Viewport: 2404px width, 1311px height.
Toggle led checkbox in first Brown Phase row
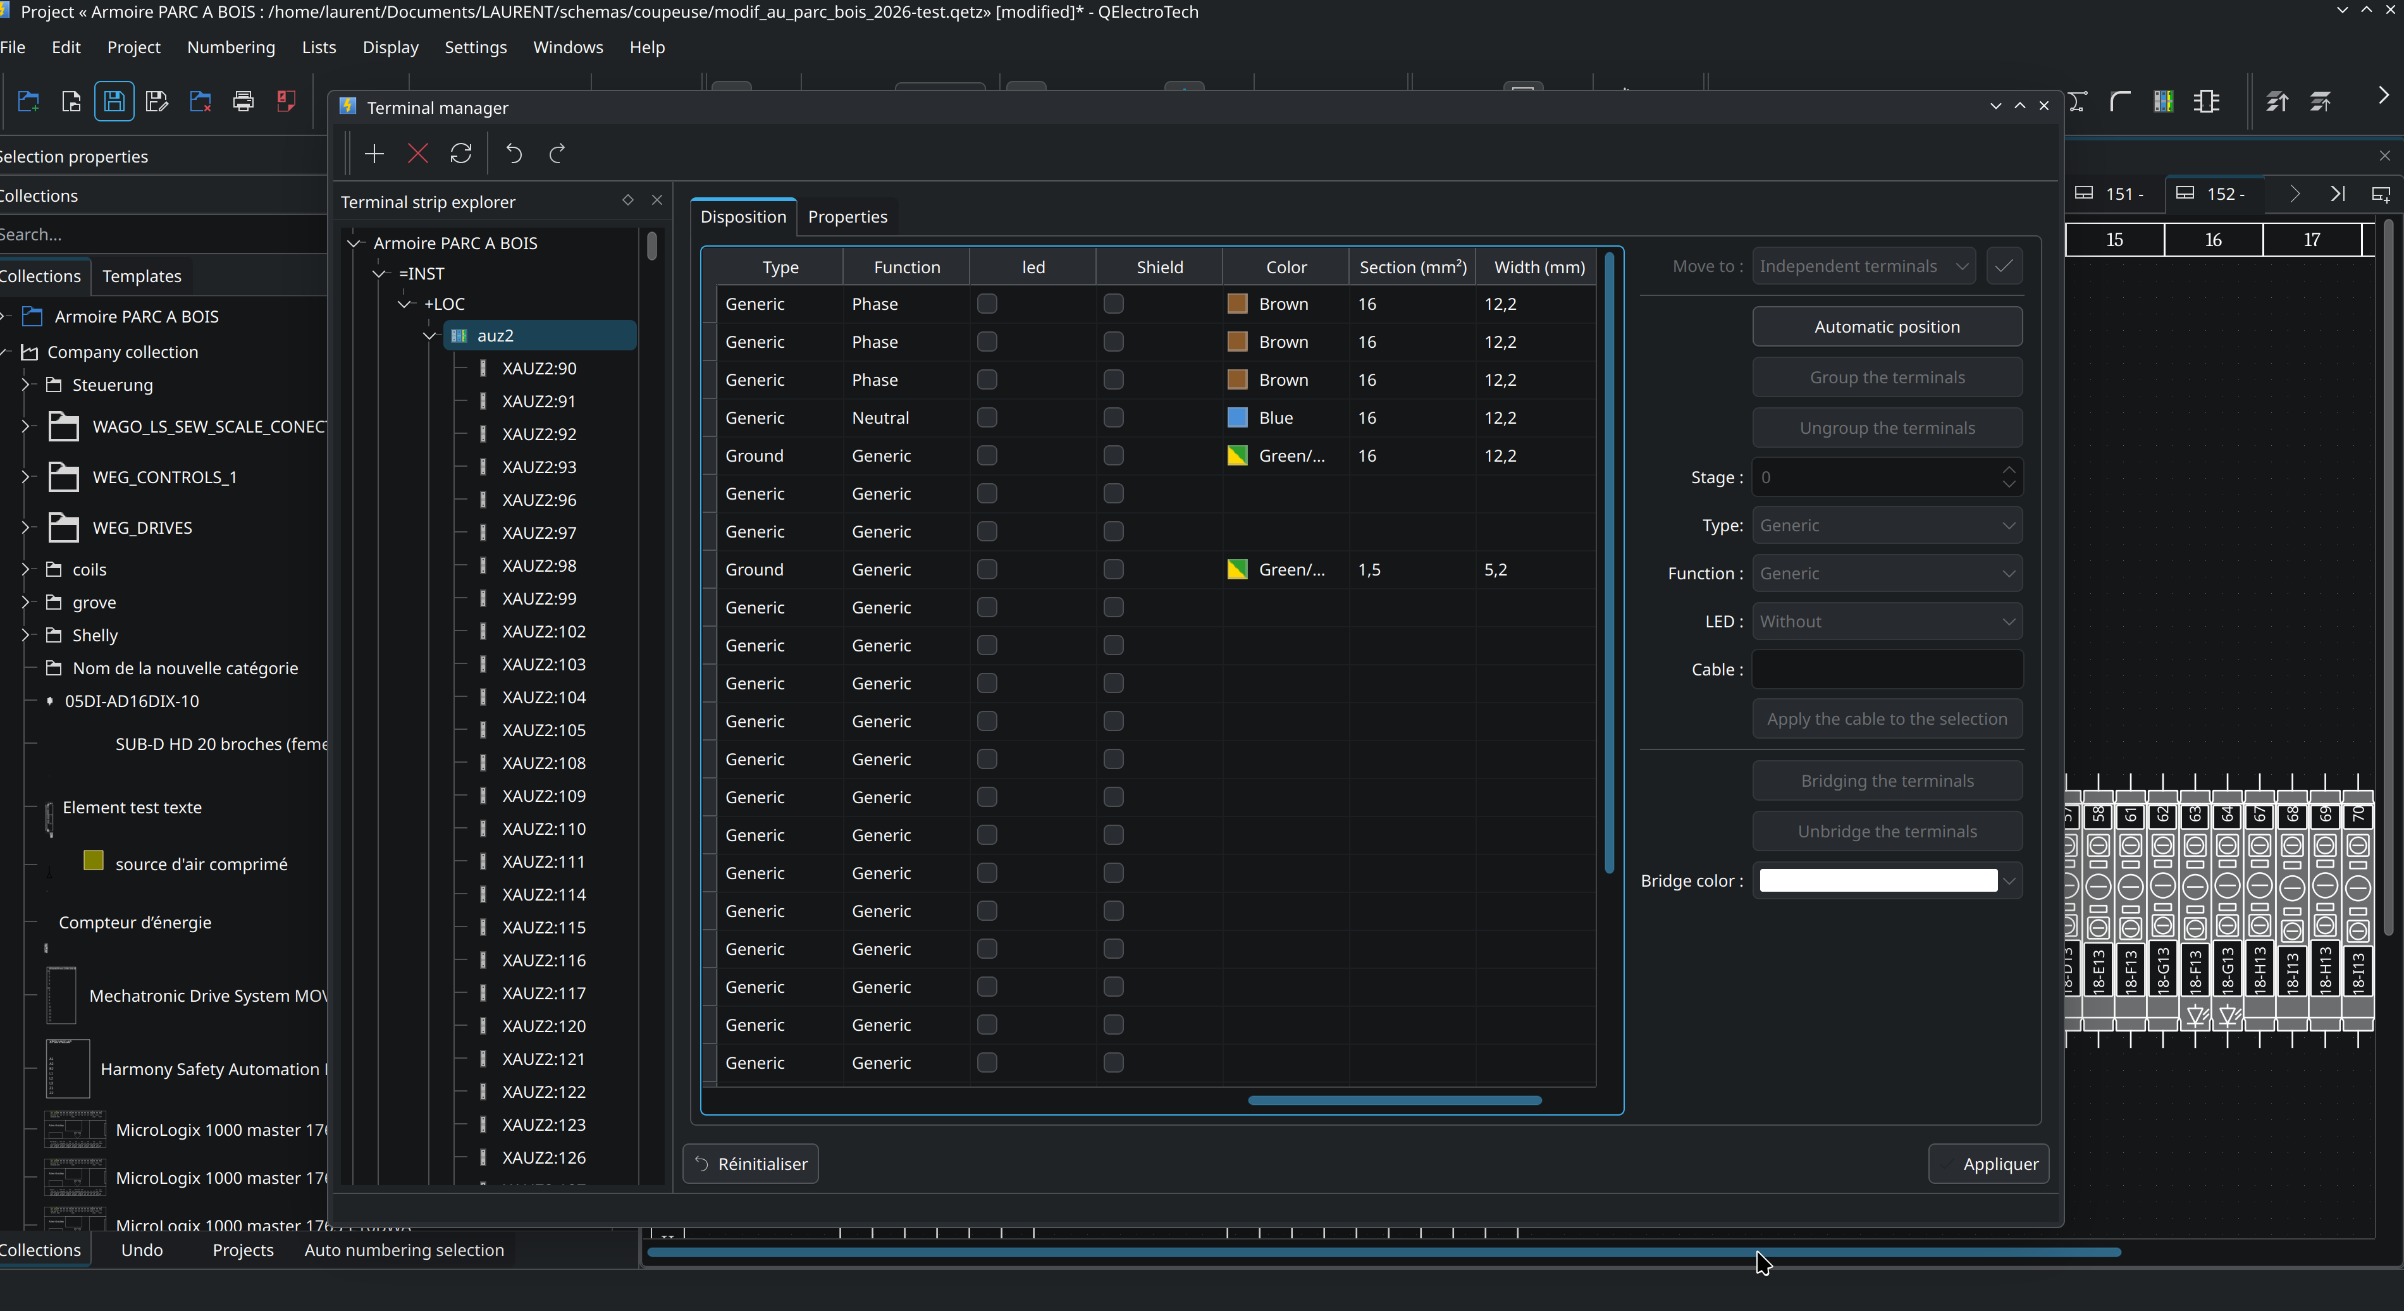(x=987, y=304)
